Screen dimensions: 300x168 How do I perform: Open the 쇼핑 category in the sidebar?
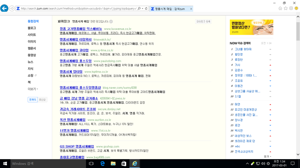coord(31,76)
